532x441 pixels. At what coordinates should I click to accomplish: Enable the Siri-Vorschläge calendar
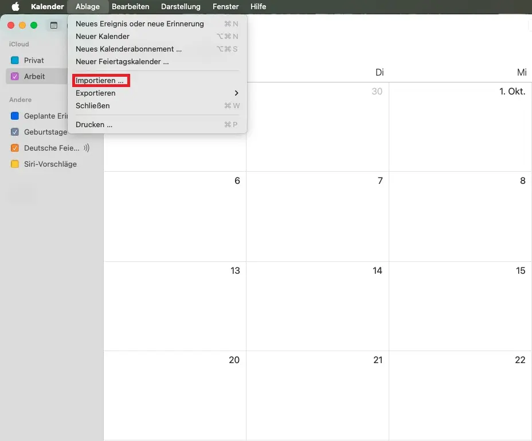coord(13,164)
